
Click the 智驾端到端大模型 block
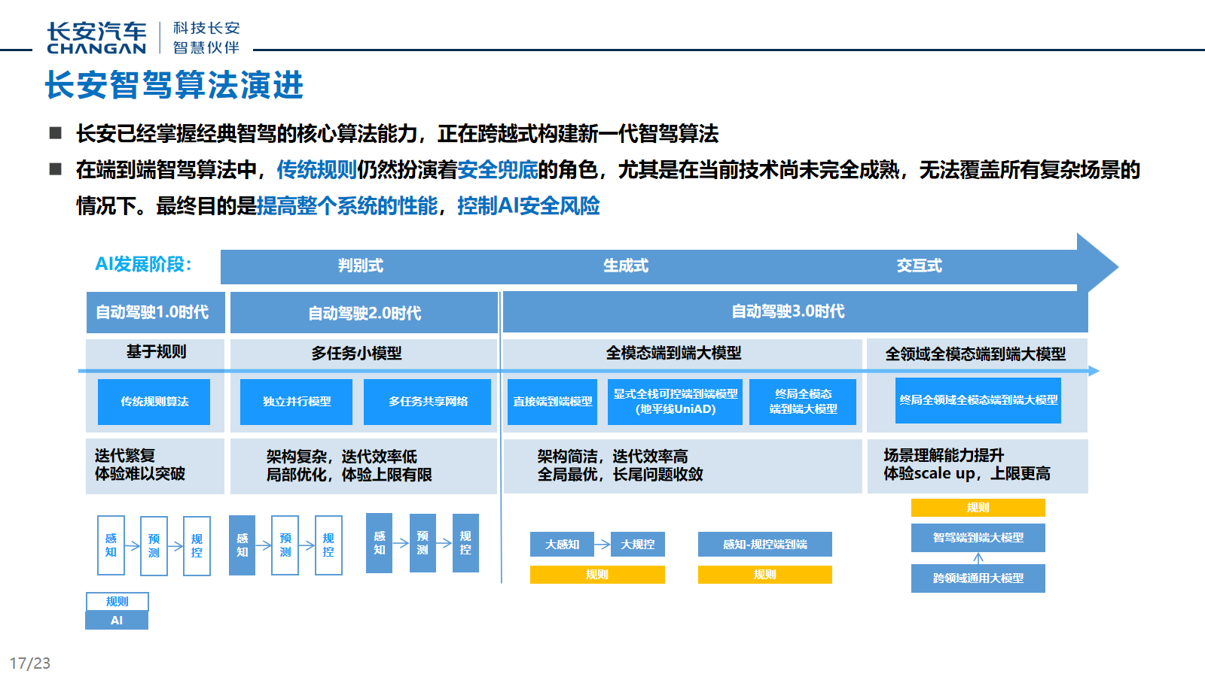978,538
